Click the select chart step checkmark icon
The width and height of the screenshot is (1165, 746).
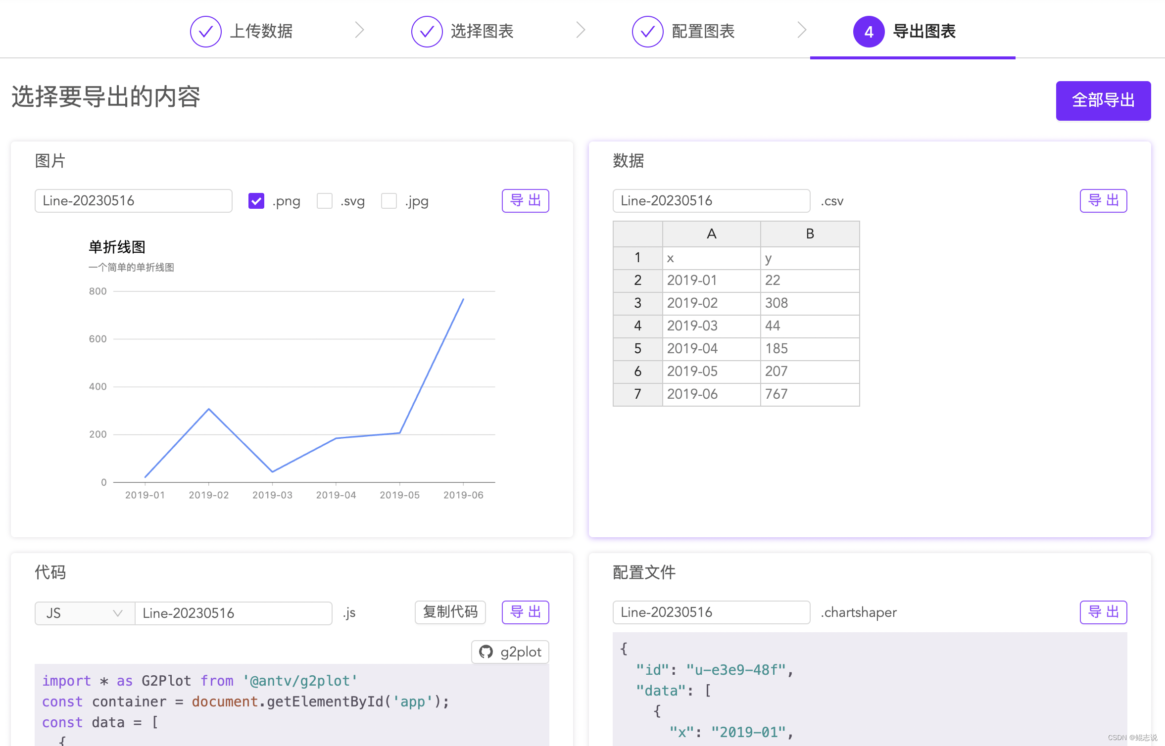[x=427, y=32]
